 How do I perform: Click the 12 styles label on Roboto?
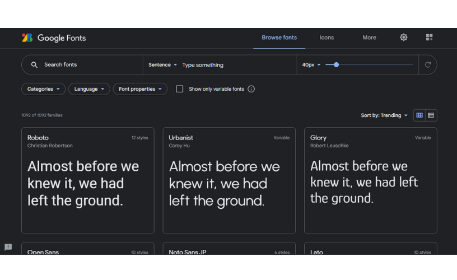pos(139,138)
